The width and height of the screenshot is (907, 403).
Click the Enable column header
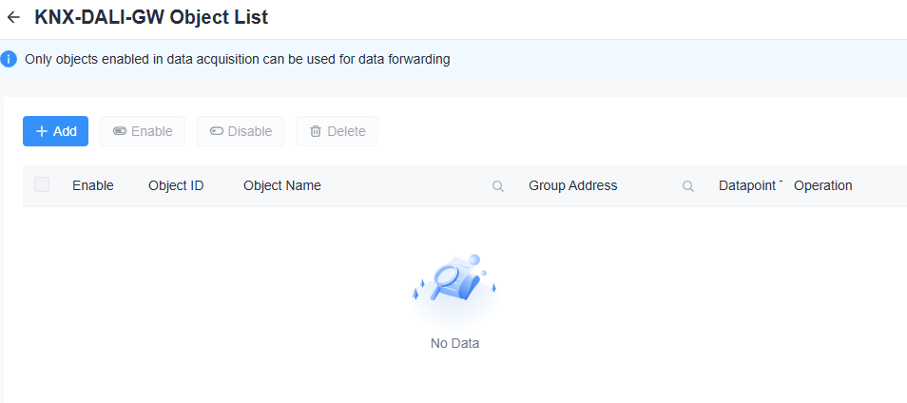tap(93, 185)
